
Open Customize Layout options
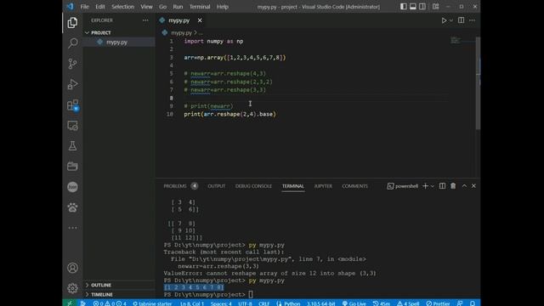(x=435, y=7)
